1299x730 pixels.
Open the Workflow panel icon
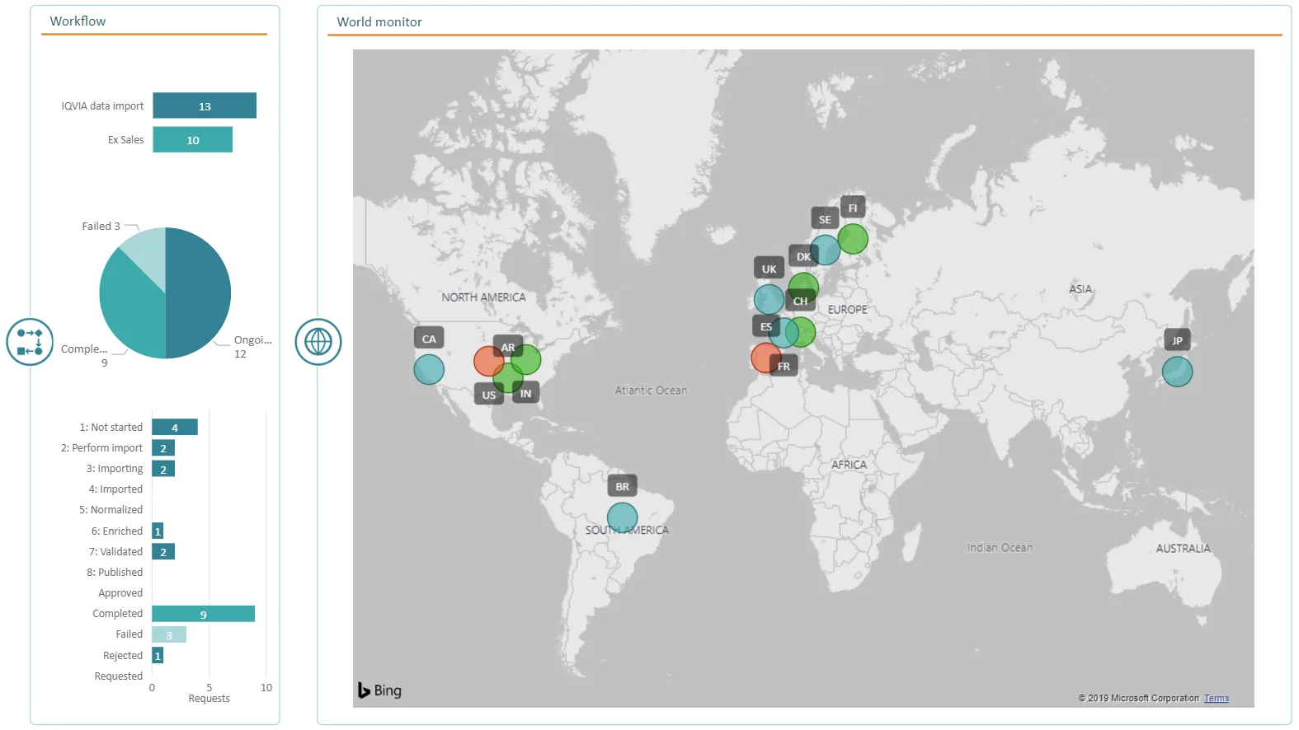tap(30, 342)
